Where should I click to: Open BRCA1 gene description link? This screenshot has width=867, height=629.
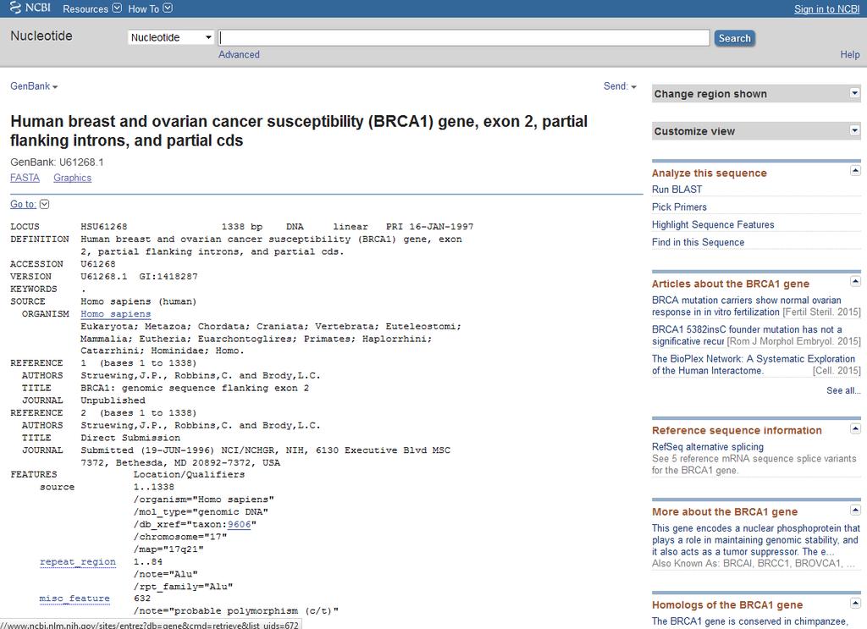point(756,540)
